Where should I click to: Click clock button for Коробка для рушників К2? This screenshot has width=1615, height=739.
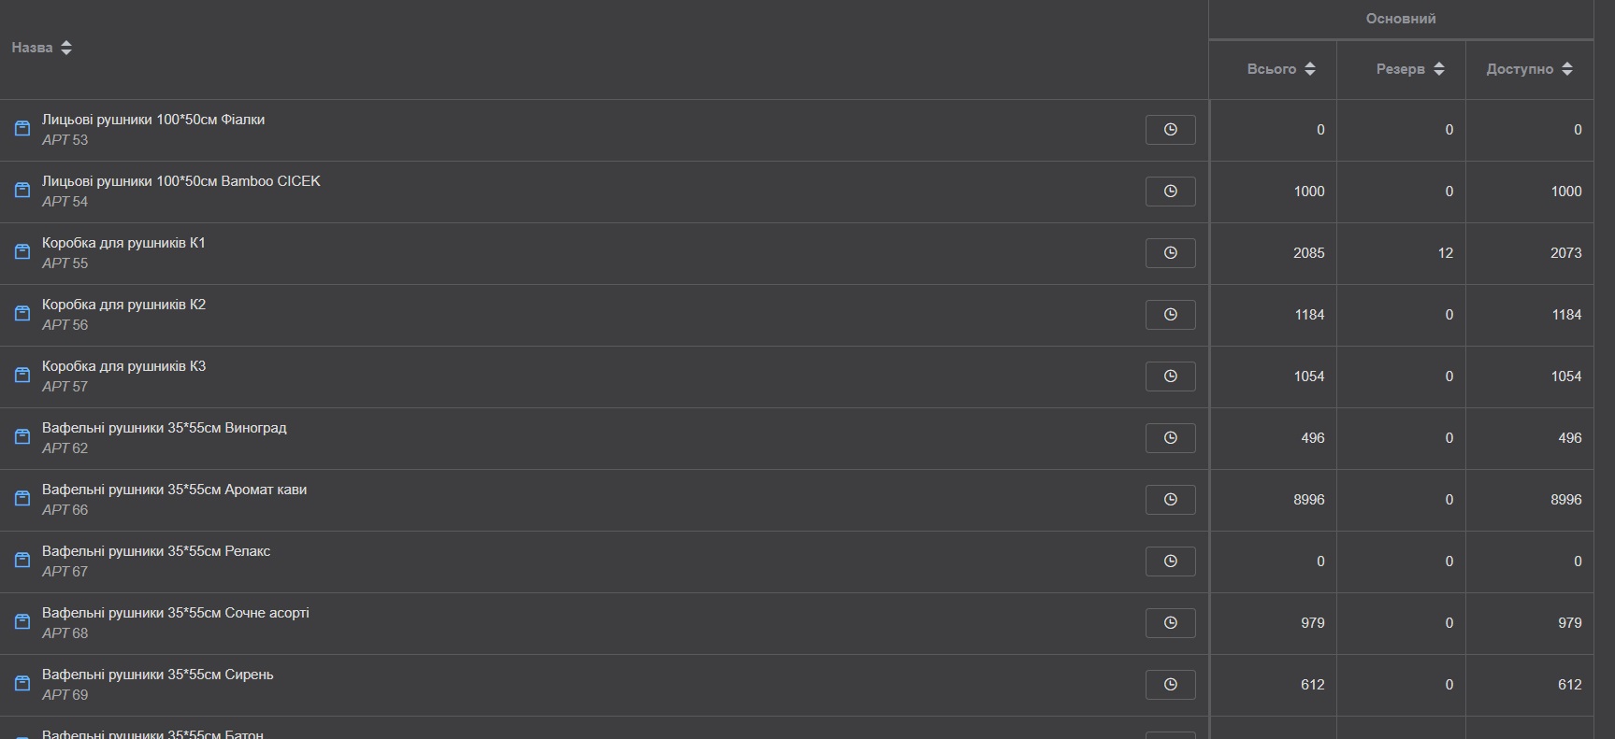1170,315
